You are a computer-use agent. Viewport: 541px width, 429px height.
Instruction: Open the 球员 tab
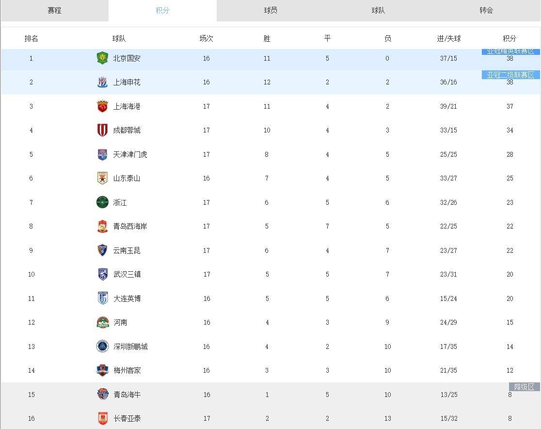pyautogui.click(x=270, y=10)
